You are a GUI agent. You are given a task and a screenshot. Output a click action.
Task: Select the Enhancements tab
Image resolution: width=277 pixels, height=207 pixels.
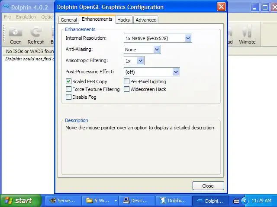[97, 19]
